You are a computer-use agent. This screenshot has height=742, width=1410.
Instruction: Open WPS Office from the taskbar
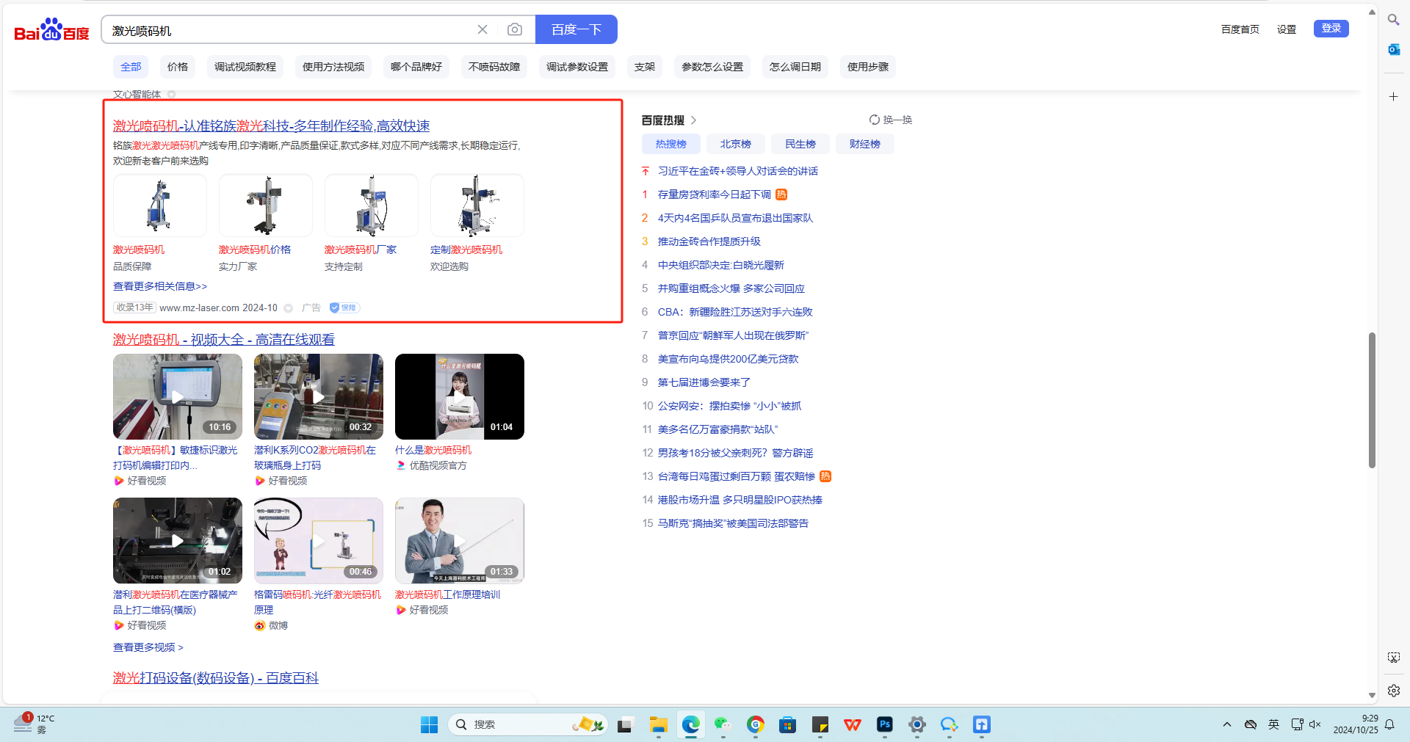click(x=853, y=725)
